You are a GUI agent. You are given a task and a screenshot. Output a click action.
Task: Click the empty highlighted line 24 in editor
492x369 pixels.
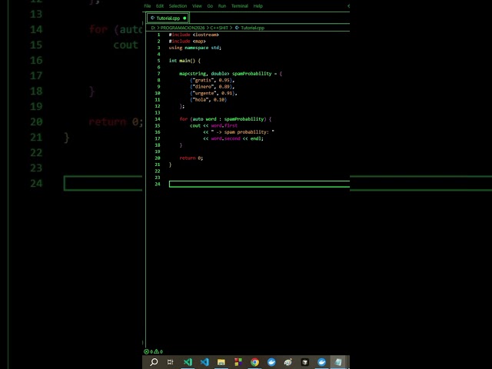pos(259,184)
